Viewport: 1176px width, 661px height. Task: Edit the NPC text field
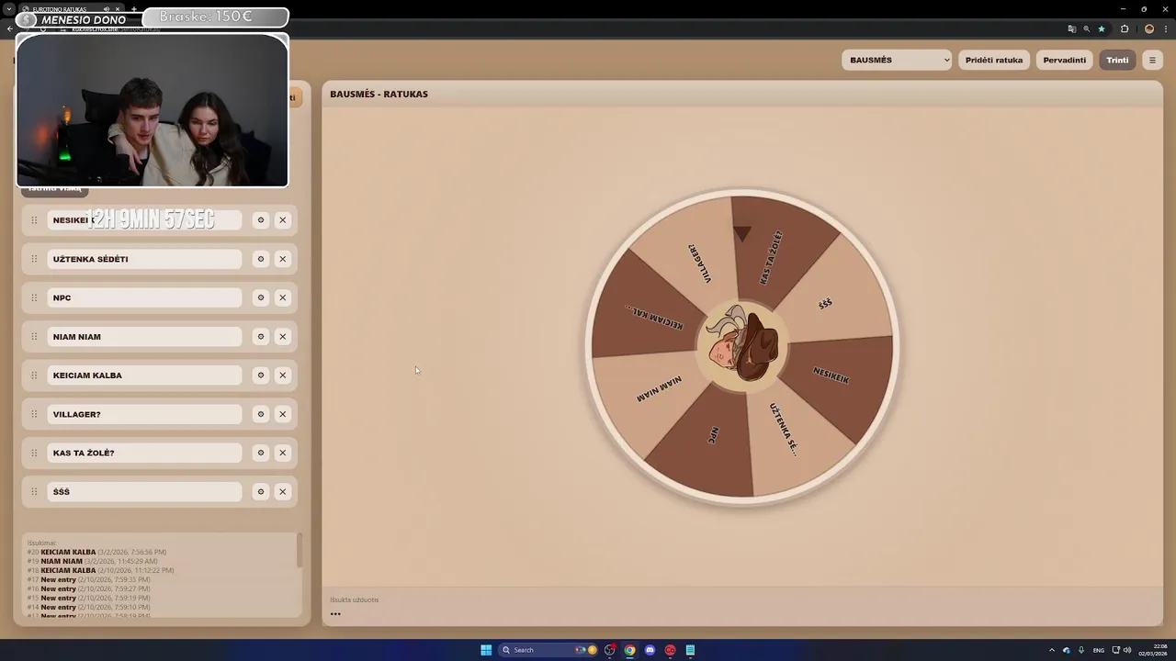(144, 297)
